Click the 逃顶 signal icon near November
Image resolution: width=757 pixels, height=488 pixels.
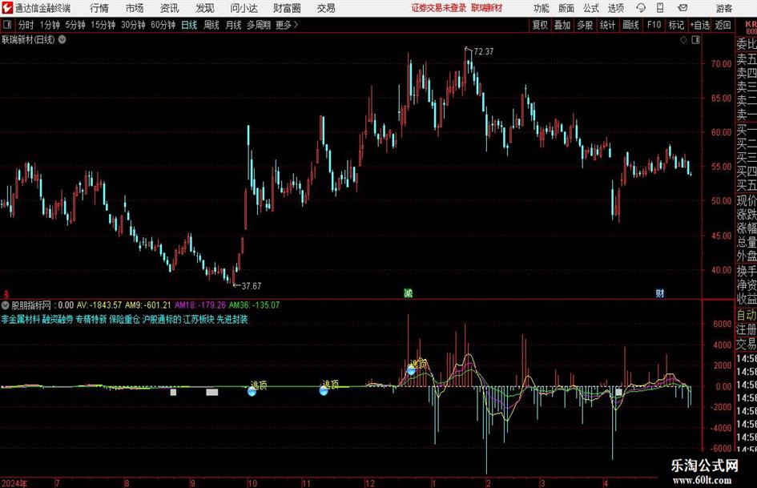pos(324,390)
